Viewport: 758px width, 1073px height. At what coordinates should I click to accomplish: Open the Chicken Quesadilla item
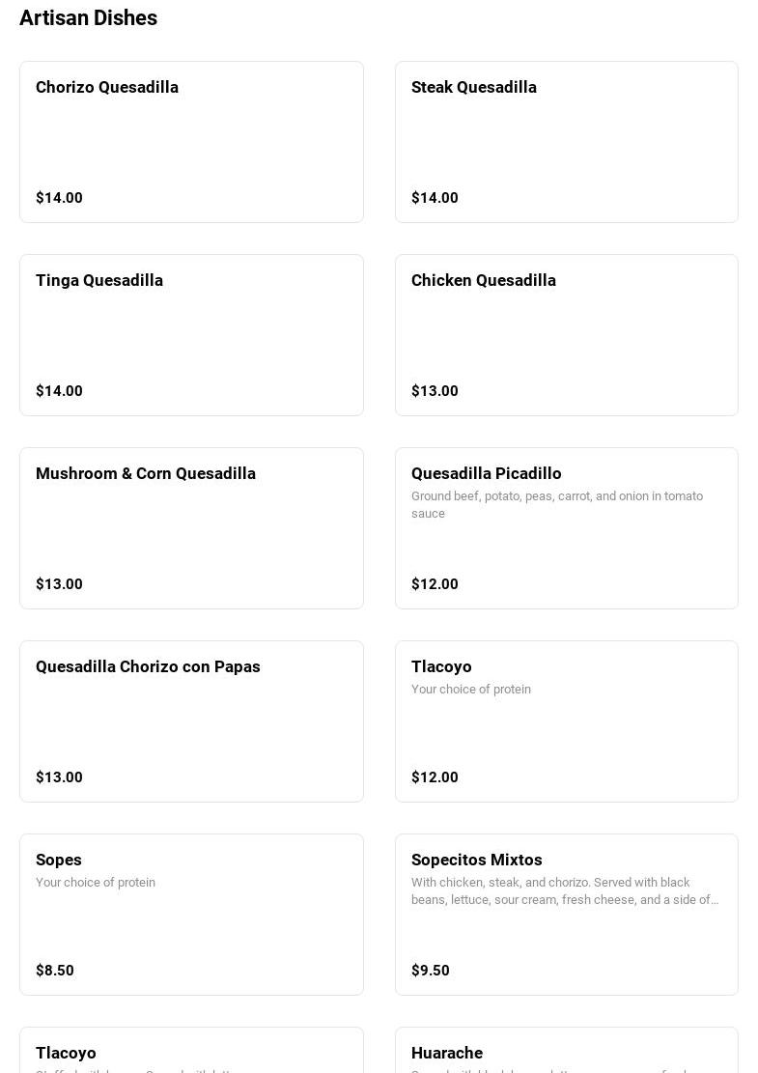point(566,335)
